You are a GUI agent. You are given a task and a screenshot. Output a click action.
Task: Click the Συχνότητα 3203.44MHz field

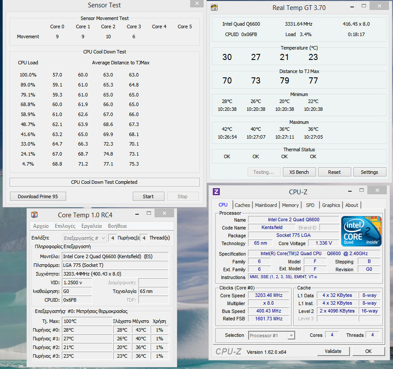115,274
